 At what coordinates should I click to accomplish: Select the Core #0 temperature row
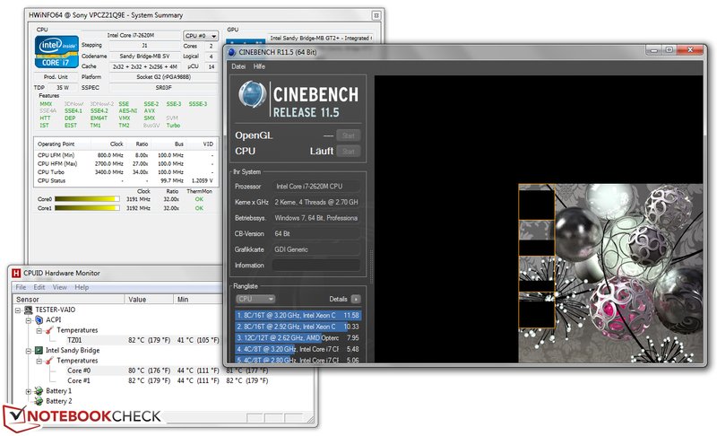pyautogui.click(x=168, y=371)
